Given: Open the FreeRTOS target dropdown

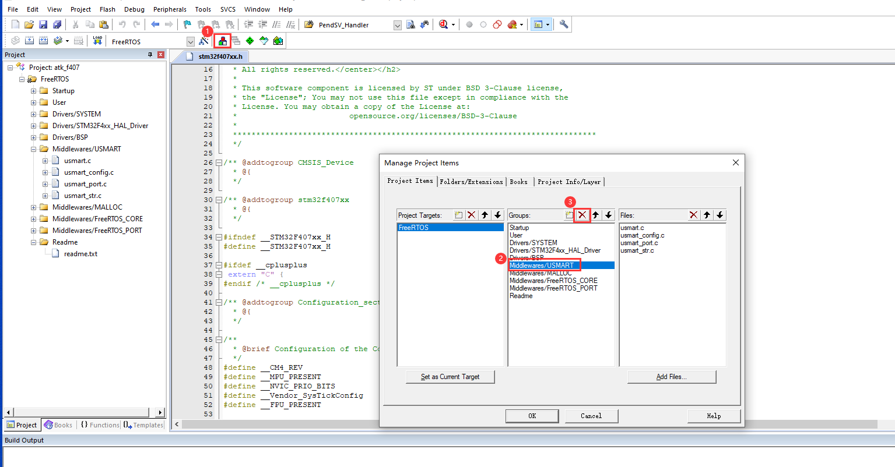Looking at the screenshot, I should (190, 41).
